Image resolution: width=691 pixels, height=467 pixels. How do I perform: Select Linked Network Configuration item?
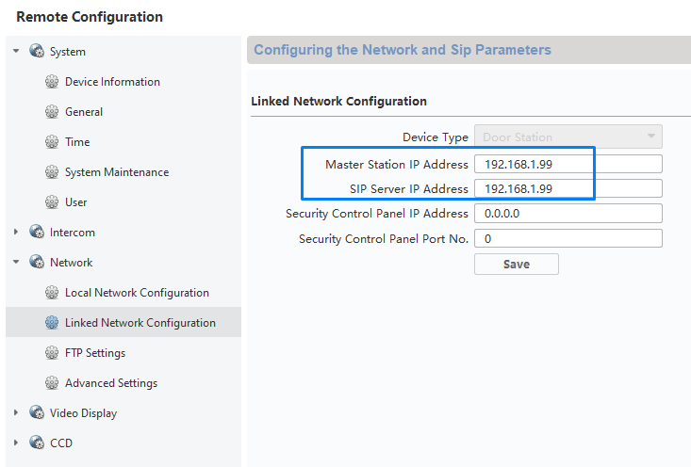(x=140, y=323)
